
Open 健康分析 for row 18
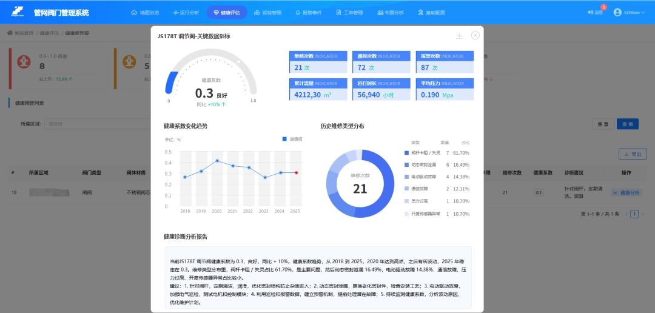[626, 193]
